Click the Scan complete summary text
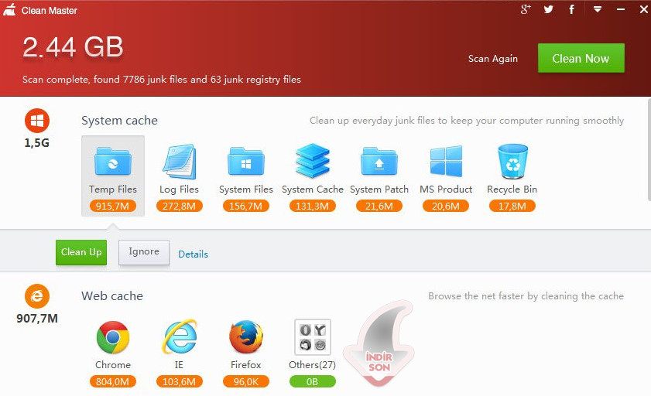The image size is (651, 396). (162, 80)
